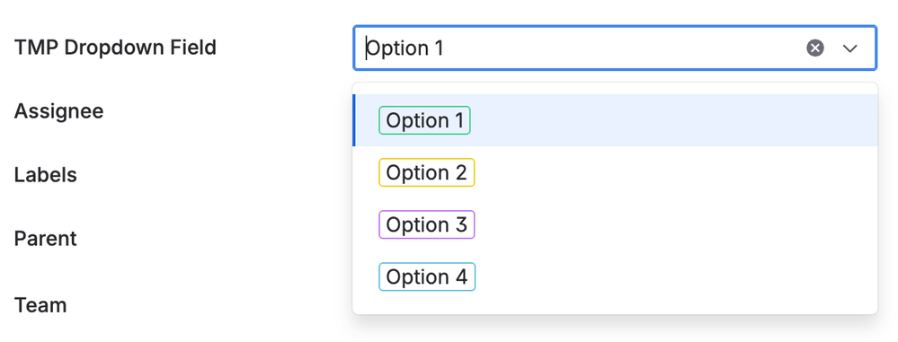This screenshot has height=342, width=898.
Task: Click the TMP Dropdown Field label
Action: [115, 48]
